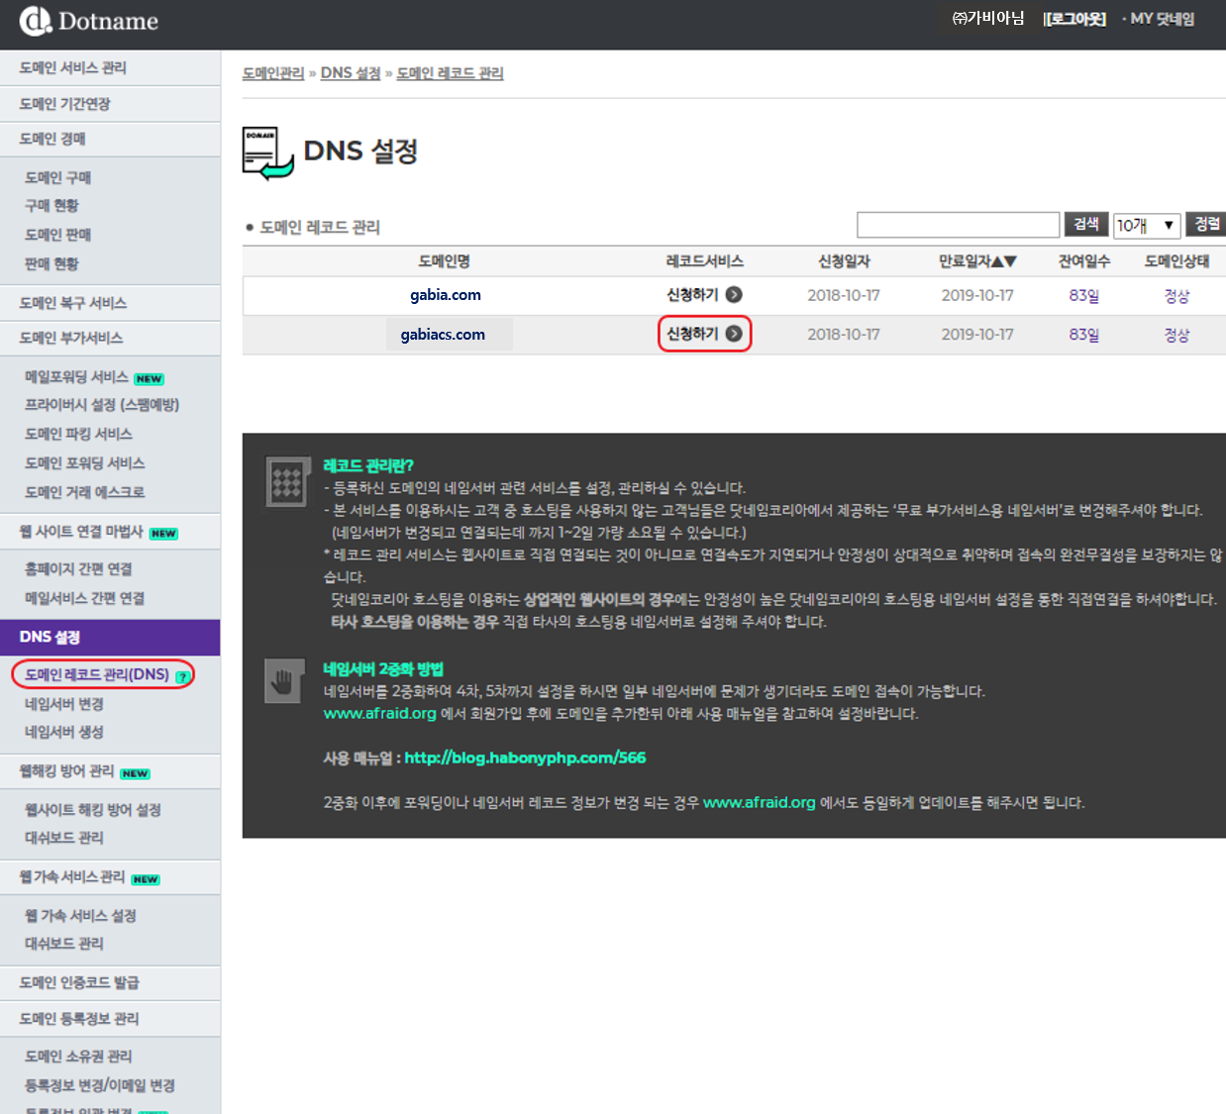The height and width of the screenshot is (1114, 1226).
Task: Open the 10개 per-page dropdown
Action: (x=1147, y=226)
